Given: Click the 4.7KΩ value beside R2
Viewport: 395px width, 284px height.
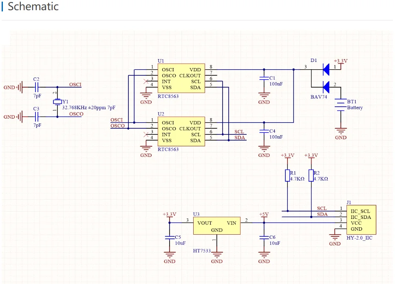Looking at the screenshot, I should [x=321, y=179].
